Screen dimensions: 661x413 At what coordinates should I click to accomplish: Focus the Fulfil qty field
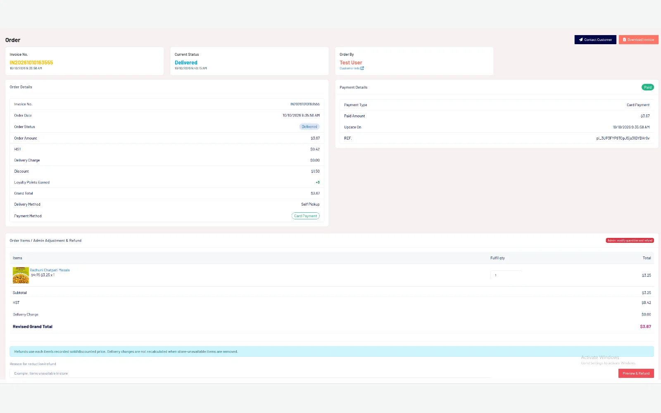[x=506, y=275]
